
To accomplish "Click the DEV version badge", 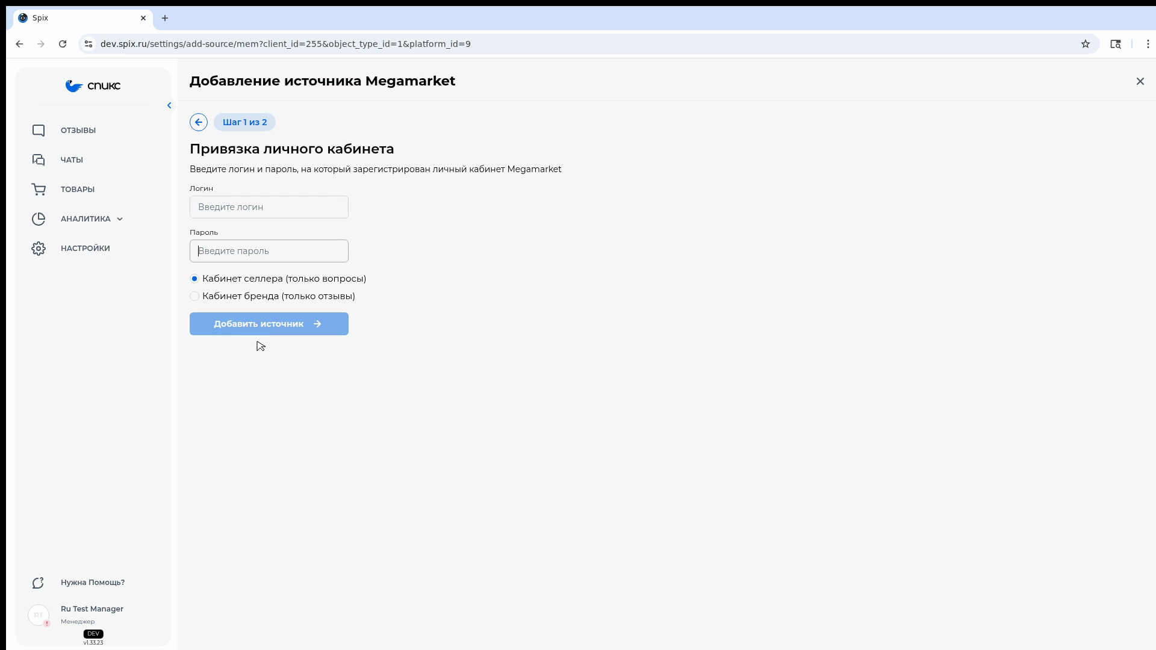I will (x=93, y=634).
